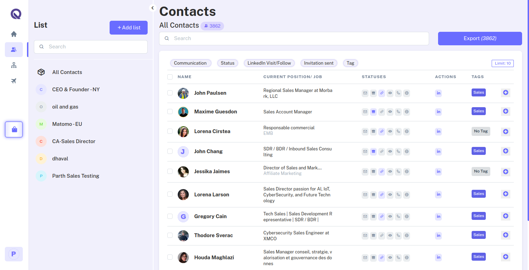Open the Contacts section from the sidebar
529x270 pixels.
click(13, 49)
